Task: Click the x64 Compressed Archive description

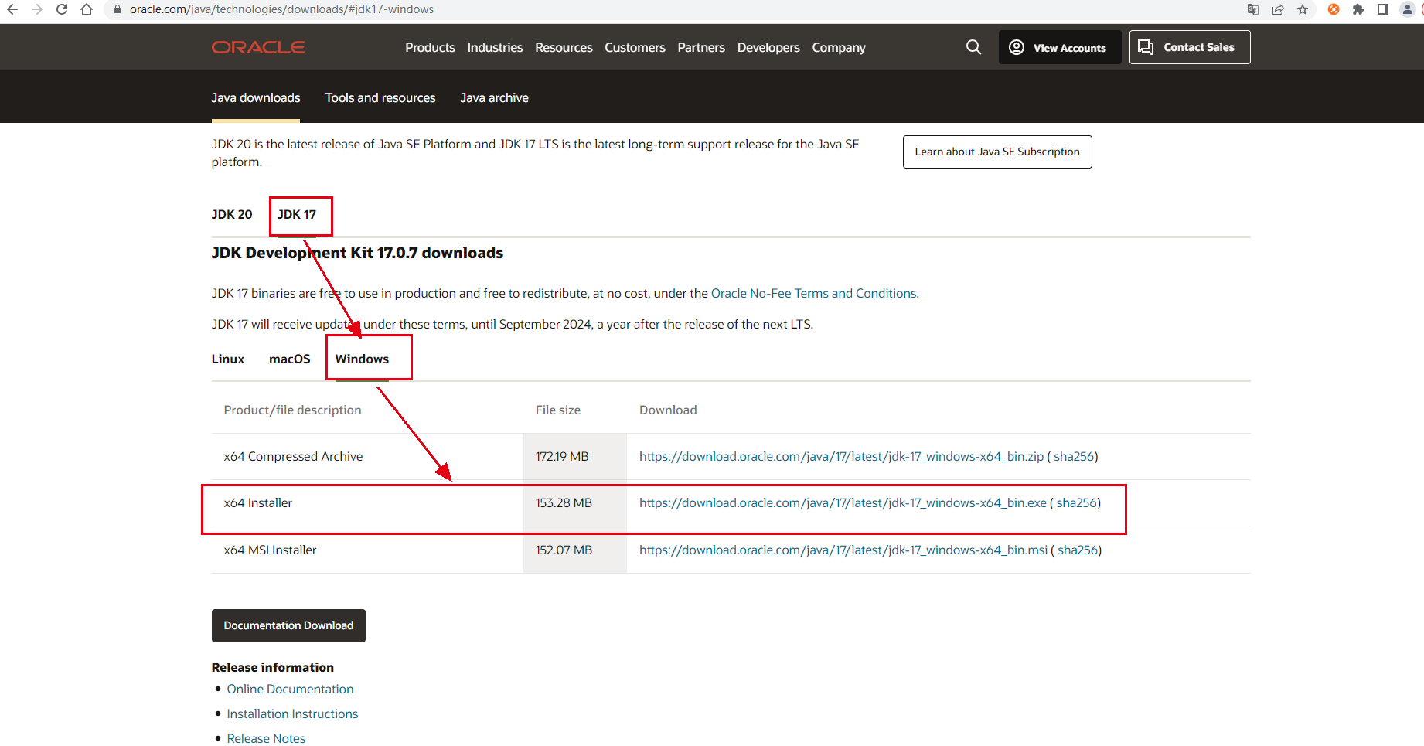Action: (x=293, y=456)
